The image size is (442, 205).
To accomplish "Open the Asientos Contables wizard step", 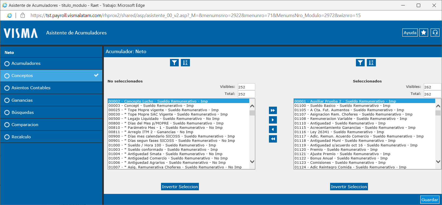I will 51,88.
